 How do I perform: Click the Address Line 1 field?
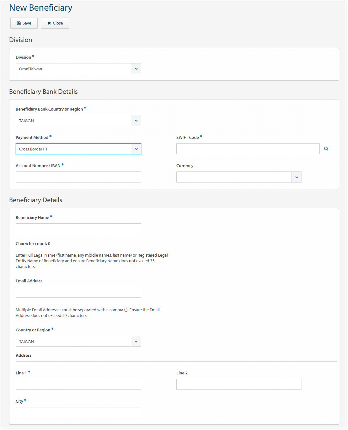coord(78,384)
